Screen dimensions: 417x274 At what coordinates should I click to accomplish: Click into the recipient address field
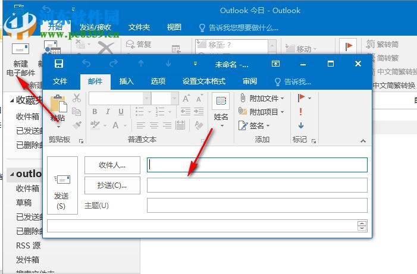click(x=257, y=165)
